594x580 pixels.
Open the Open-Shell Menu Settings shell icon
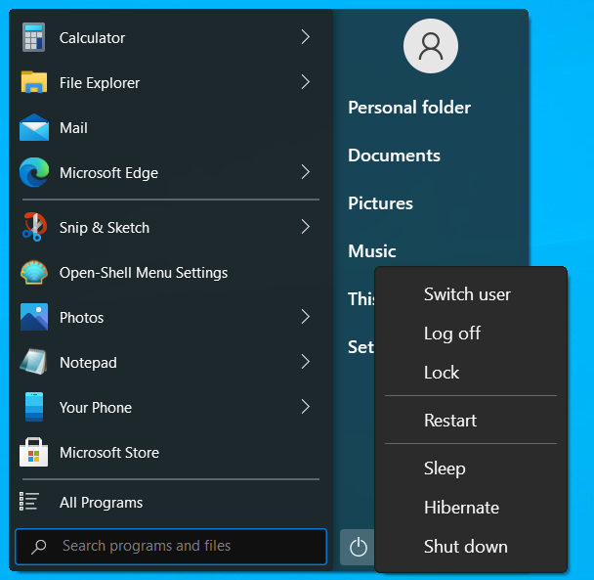(34, 272)
